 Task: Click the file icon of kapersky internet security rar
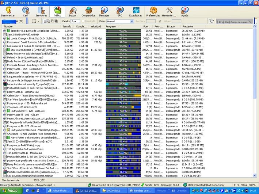click(5, 84)
